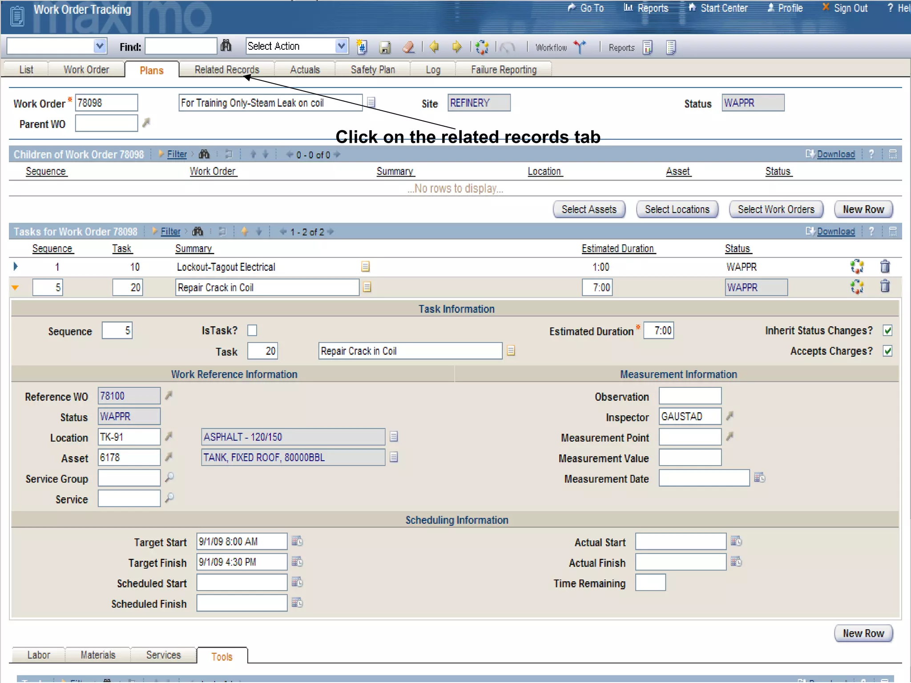Open long description beside work order description

click(371, 102)
